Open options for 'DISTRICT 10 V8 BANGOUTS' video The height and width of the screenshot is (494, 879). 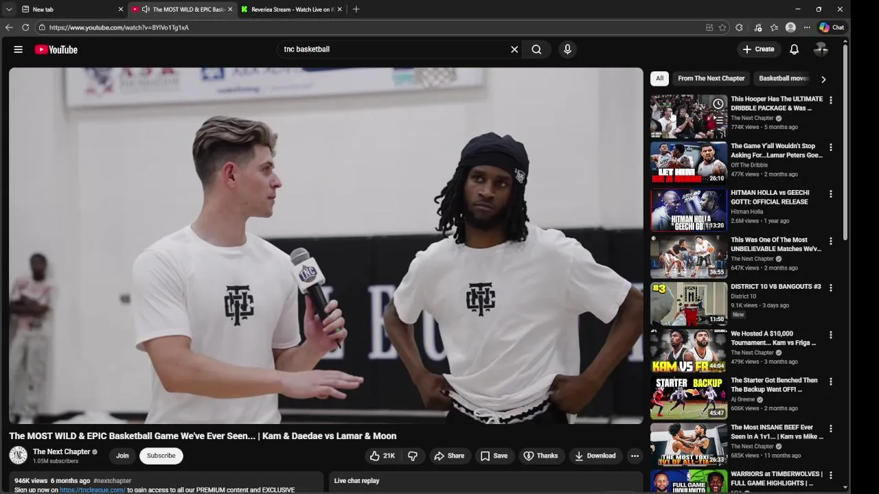831,288
